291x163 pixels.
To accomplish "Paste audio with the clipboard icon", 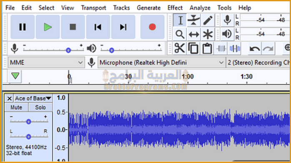I will [x=207, y=49].
